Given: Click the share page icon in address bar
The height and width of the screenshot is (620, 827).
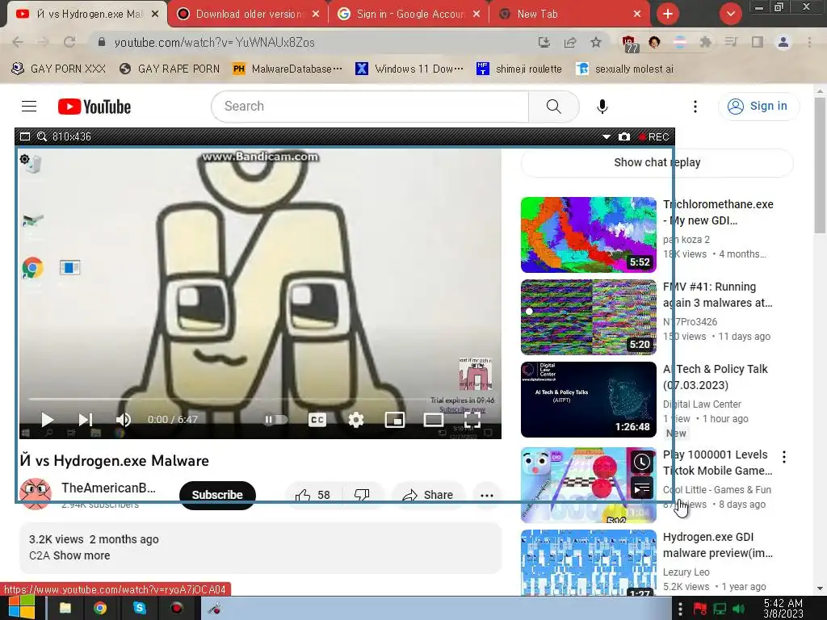Looking at the screenshot, I should coord(570,42).
